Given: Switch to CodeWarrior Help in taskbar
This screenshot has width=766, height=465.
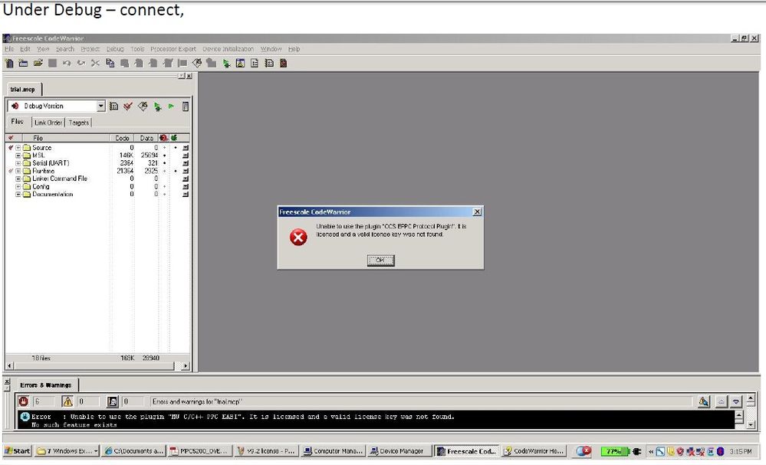Looking at the screenshot, I should 534,451.
